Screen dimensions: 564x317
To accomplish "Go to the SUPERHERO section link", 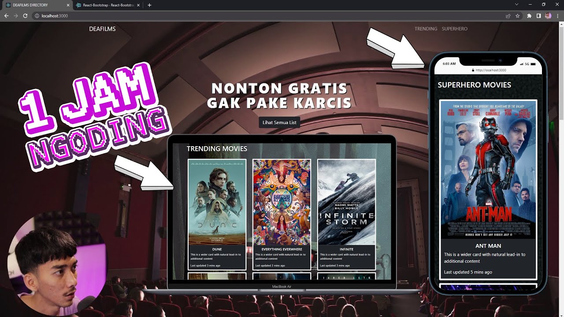I will click(455, 29).
